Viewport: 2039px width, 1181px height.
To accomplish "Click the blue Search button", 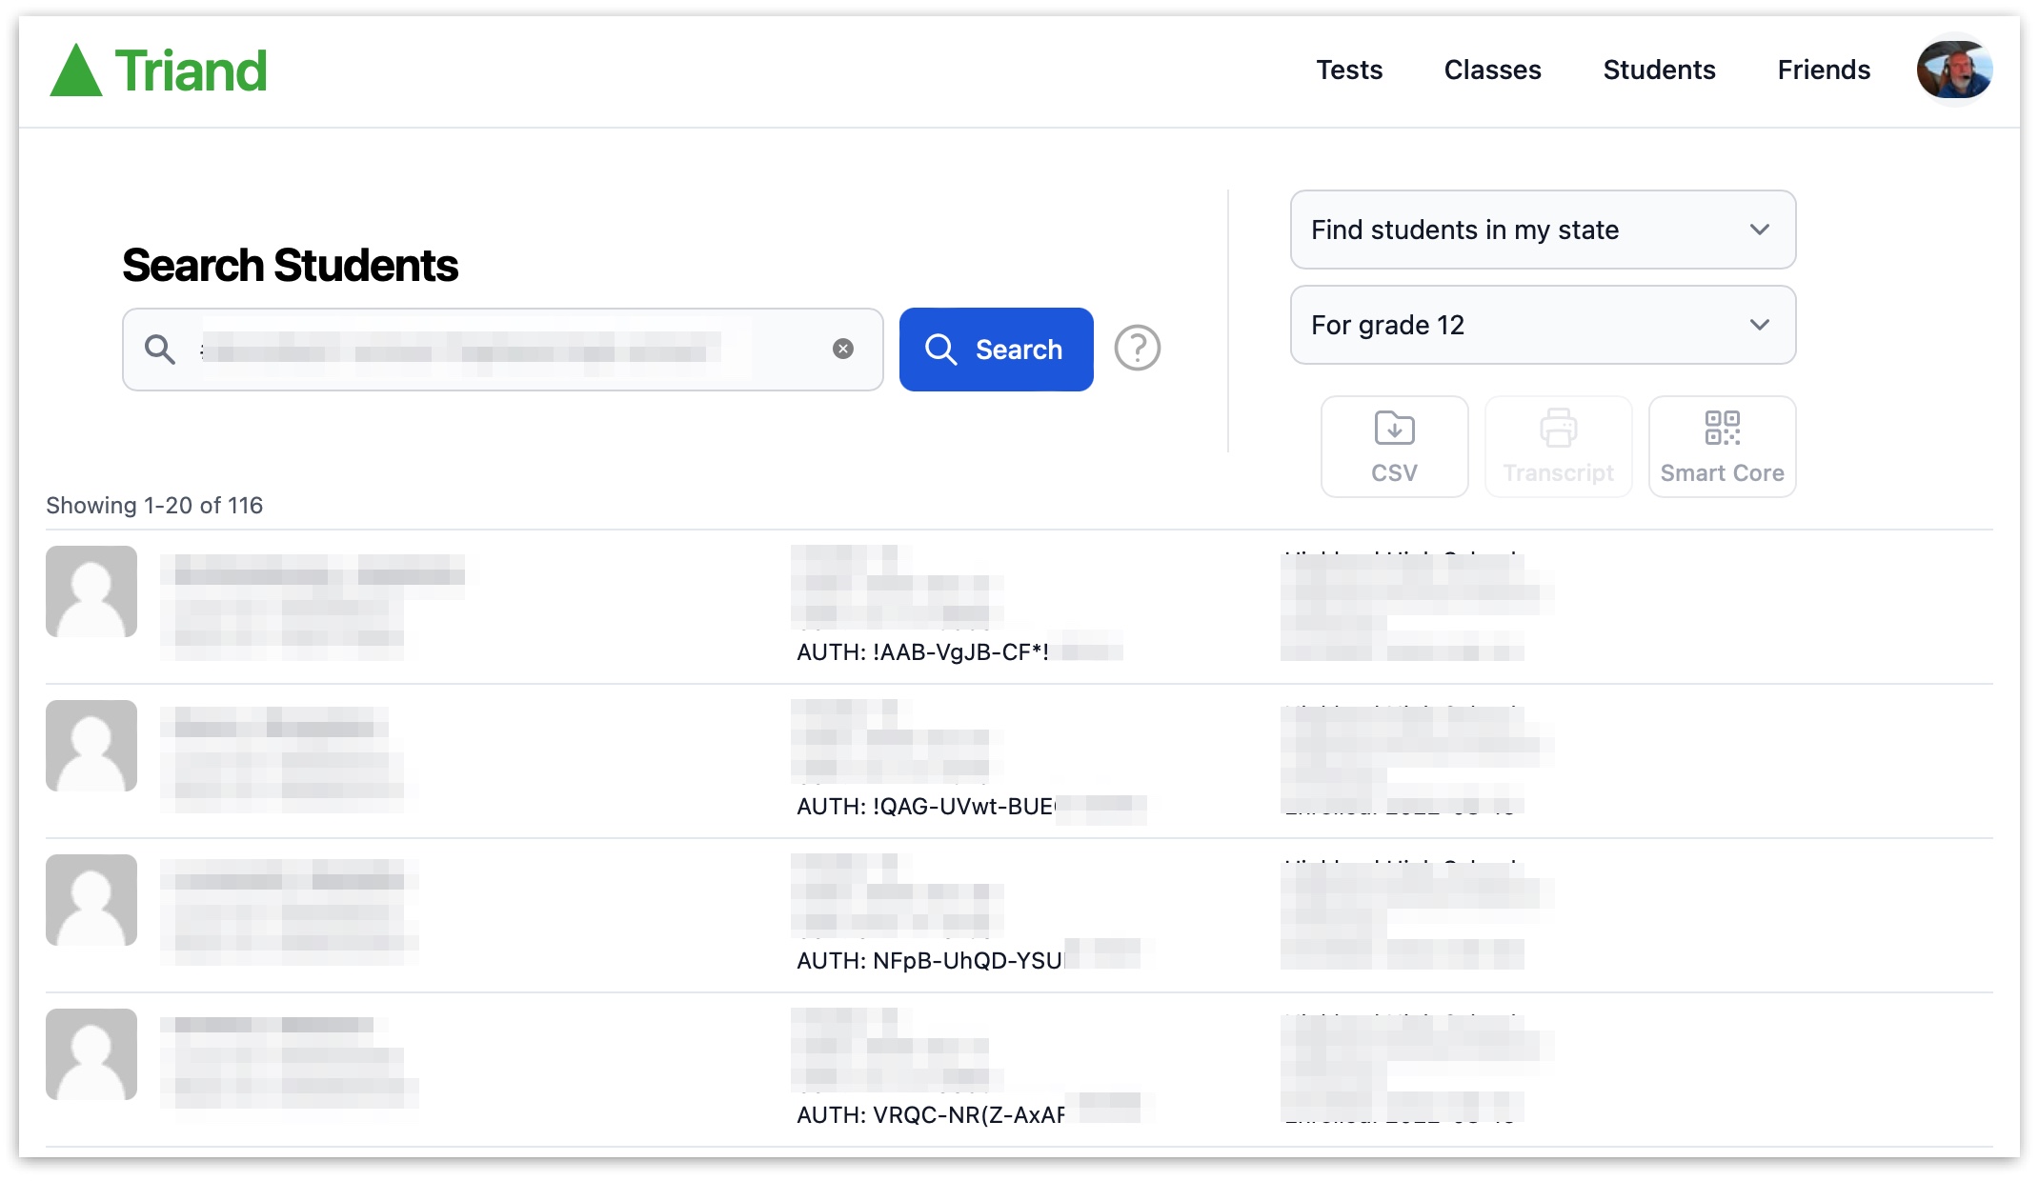I will tap(994, 349).
